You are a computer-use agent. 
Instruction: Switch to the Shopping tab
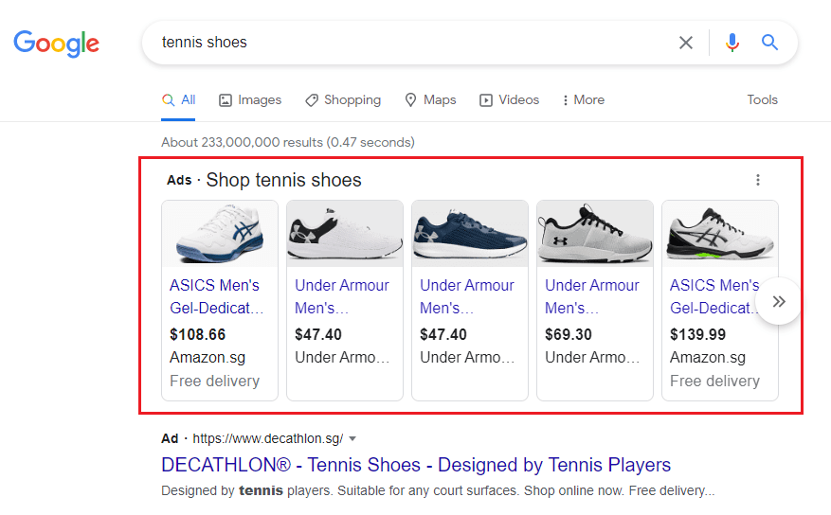click(343, 100)
